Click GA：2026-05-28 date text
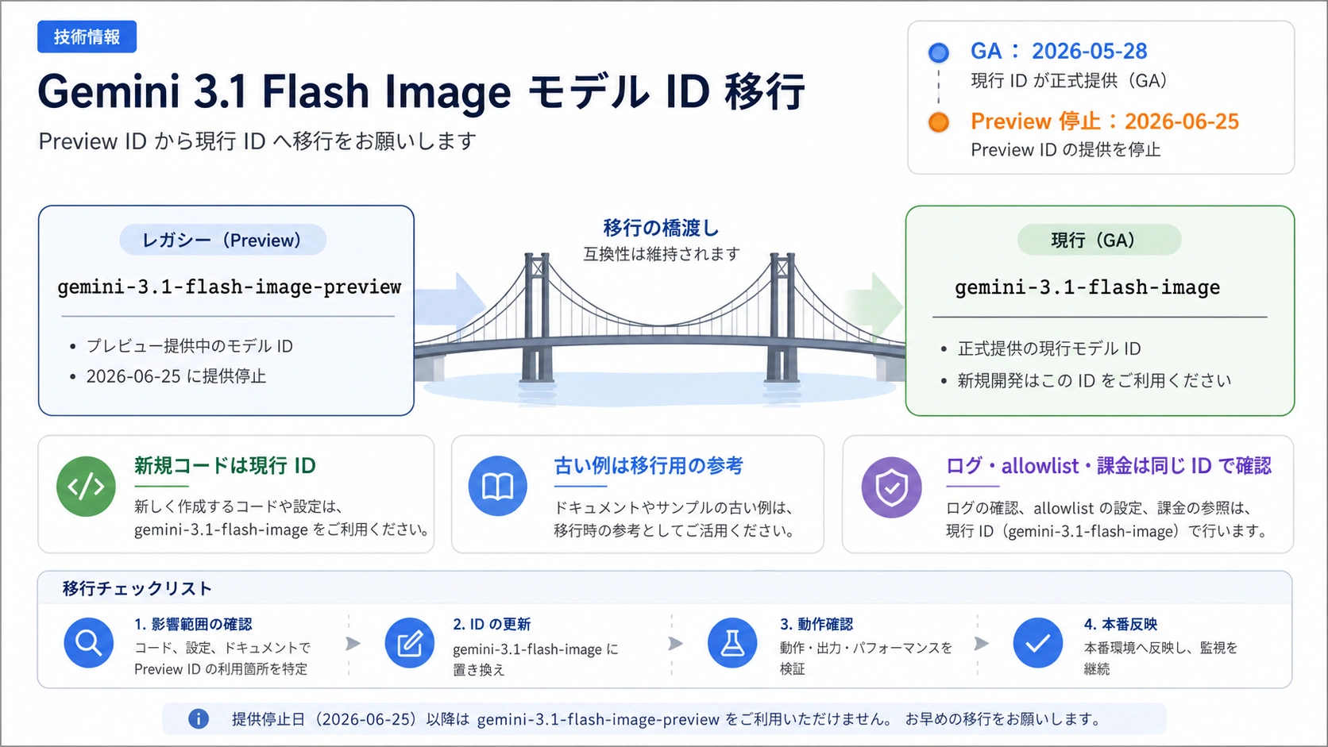Screen dimensions: 1328x747 (1059, 51)
